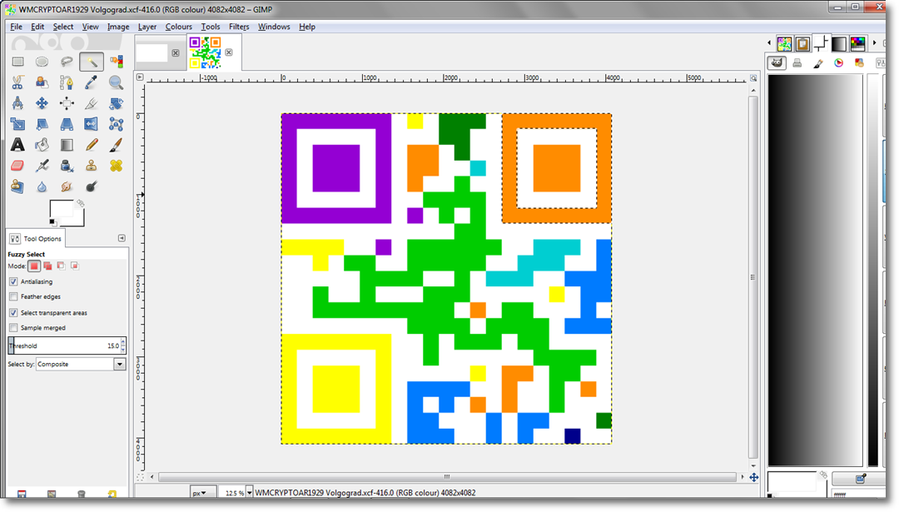Choose the Cage Transform tool
899x512 pixels.
click(x=117, y=124)
